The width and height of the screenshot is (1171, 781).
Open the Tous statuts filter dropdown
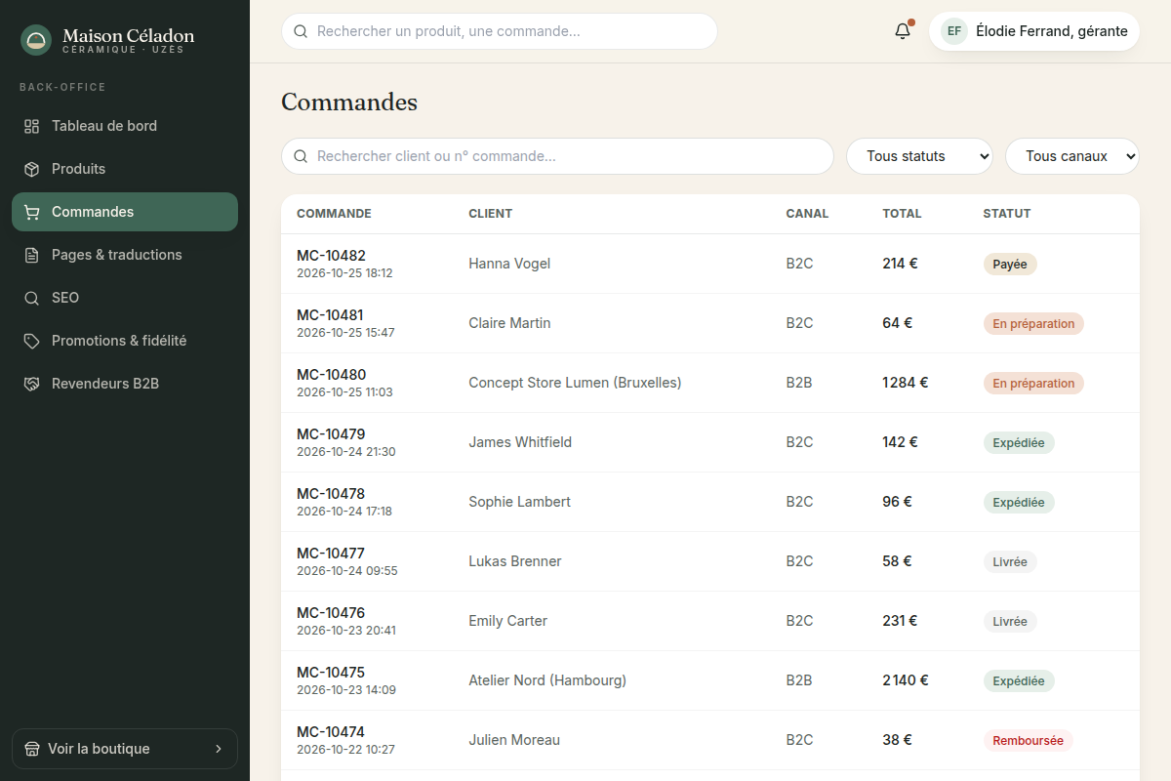919,156
